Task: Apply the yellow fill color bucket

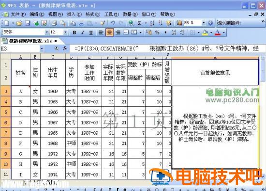Action: click(205, 32)
